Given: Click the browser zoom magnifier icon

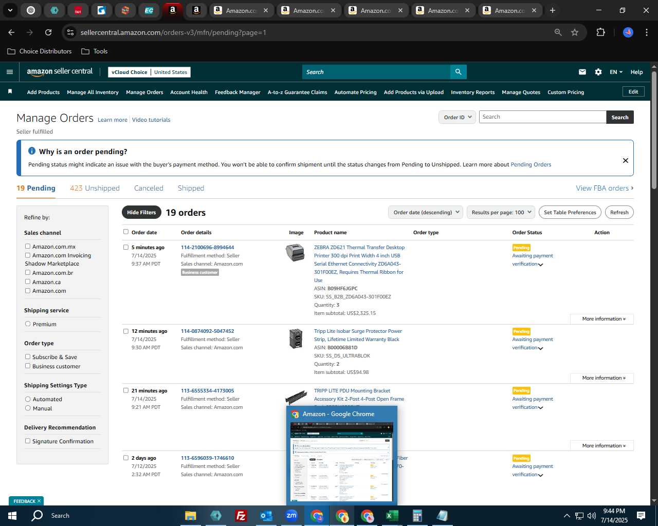Looking at the screenshot, I should pyautogui.click(x=558, y=32).
